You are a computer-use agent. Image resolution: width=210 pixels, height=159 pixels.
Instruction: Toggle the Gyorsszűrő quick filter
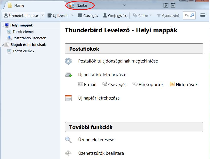pyautogui.click(x=168, y=16)
